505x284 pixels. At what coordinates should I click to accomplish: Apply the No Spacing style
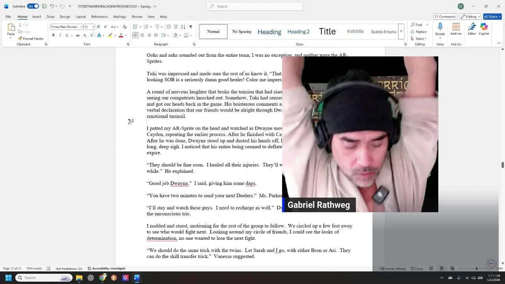(241, 32)
